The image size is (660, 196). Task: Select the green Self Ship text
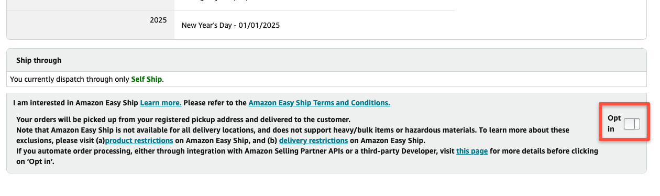tap(147, 79)
